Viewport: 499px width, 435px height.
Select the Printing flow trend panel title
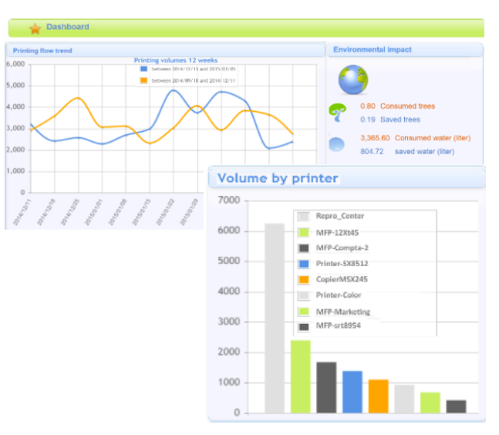click(42, 50)
